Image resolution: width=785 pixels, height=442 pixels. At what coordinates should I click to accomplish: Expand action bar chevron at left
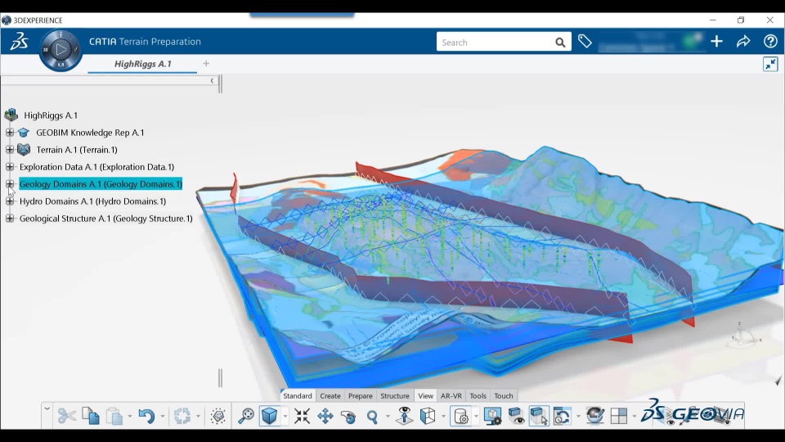coord(47,409)
